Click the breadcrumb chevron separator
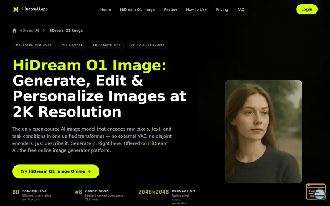Image resolution: width=330 pixels, height=206 pixels. (44, 30)
